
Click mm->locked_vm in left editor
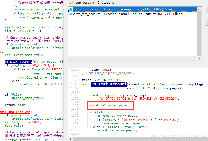(31, 77)
